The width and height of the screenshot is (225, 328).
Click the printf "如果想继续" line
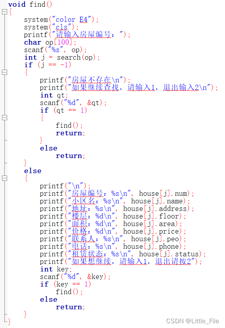click(x=121, y=262)
